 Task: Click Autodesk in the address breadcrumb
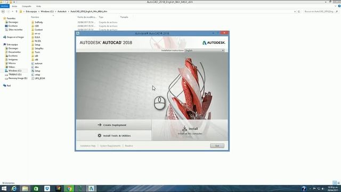(62, 11)
